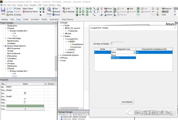
Task: Click Select by Name tool
Action: (30, 12)
